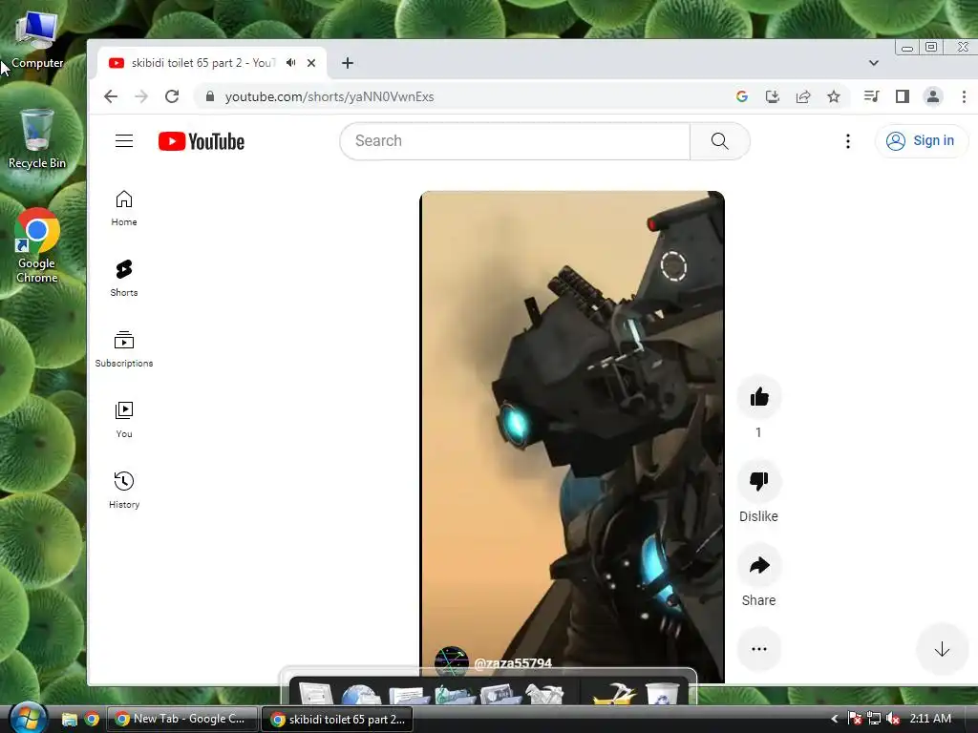Share this Short
Viewport: 978px width, 733px height.
click(759, 565)
